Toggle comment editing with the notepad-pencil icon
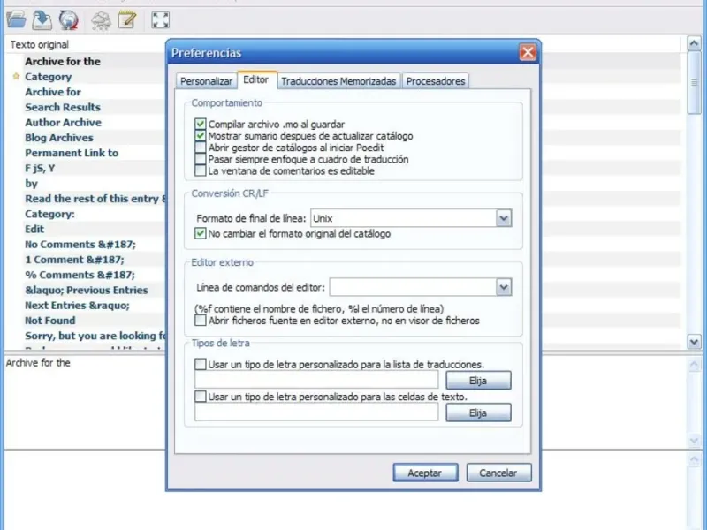Viewport: 707px width, 530px height. click(x=127, y=19)
